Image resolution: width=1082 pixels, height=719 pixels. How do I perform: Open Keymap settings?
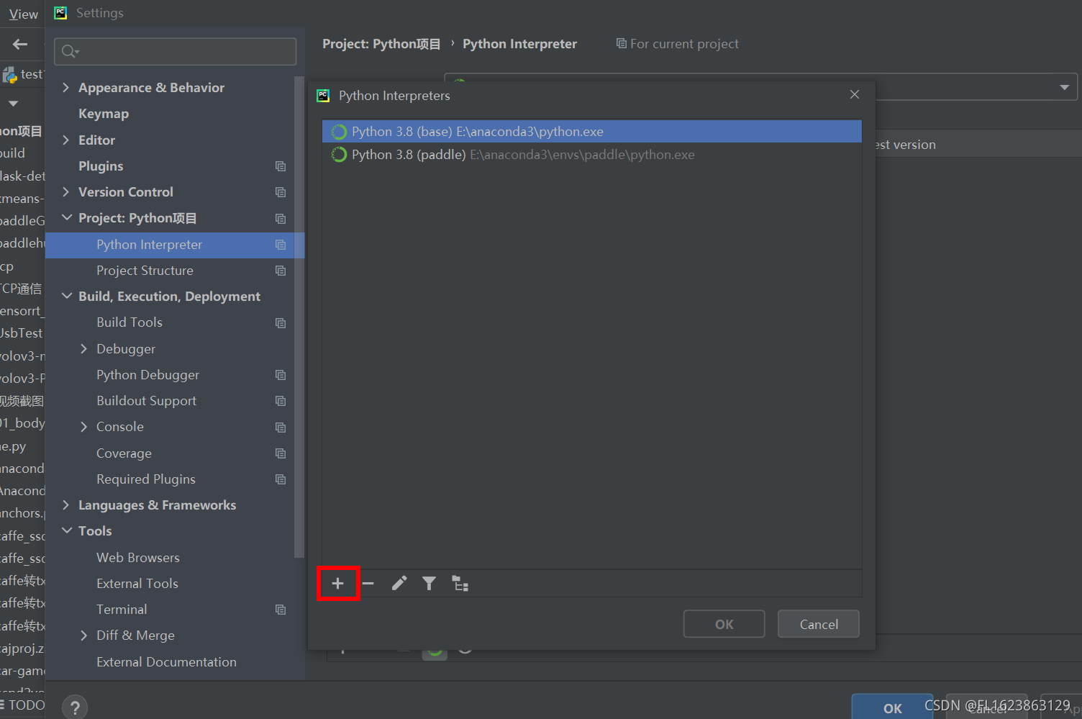[x=104, y=114]
